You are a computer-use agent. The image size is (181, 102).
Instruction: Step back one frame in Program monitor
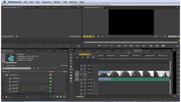click(125, 46)
